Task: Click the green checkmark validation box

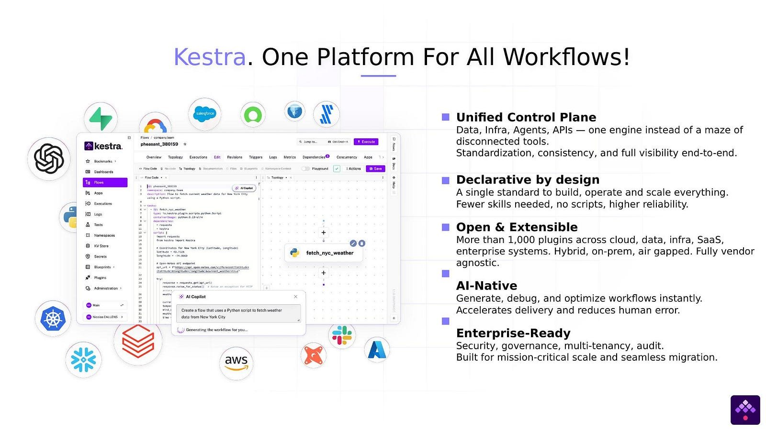Action: click(337, 169)
